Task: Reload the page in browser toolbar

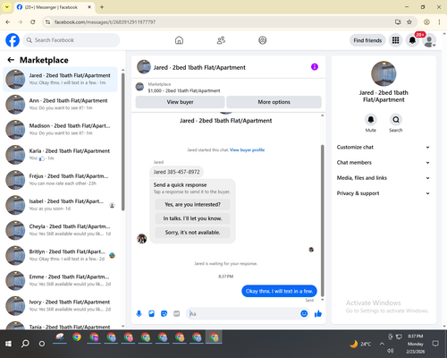Action: (x=33, y=21)
